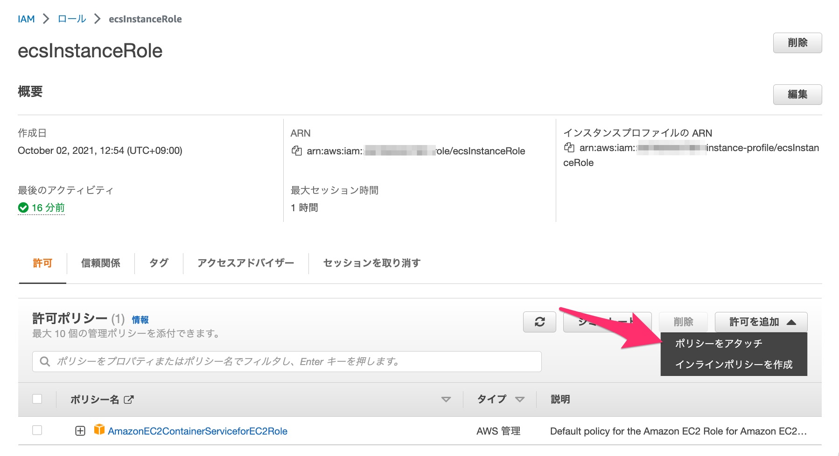Click inside the policy filter input field
The height and width of the screenshot is (456, 839).
coord(233,361)
